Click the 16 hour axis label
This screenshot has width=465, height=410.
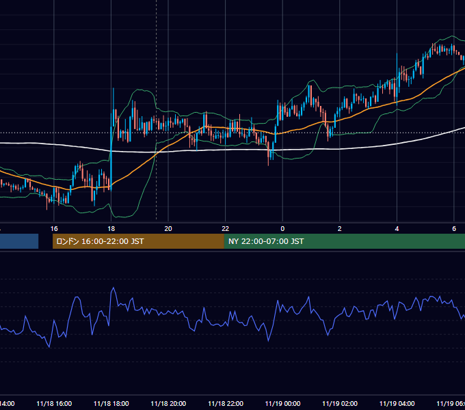(x=54, y=229)
